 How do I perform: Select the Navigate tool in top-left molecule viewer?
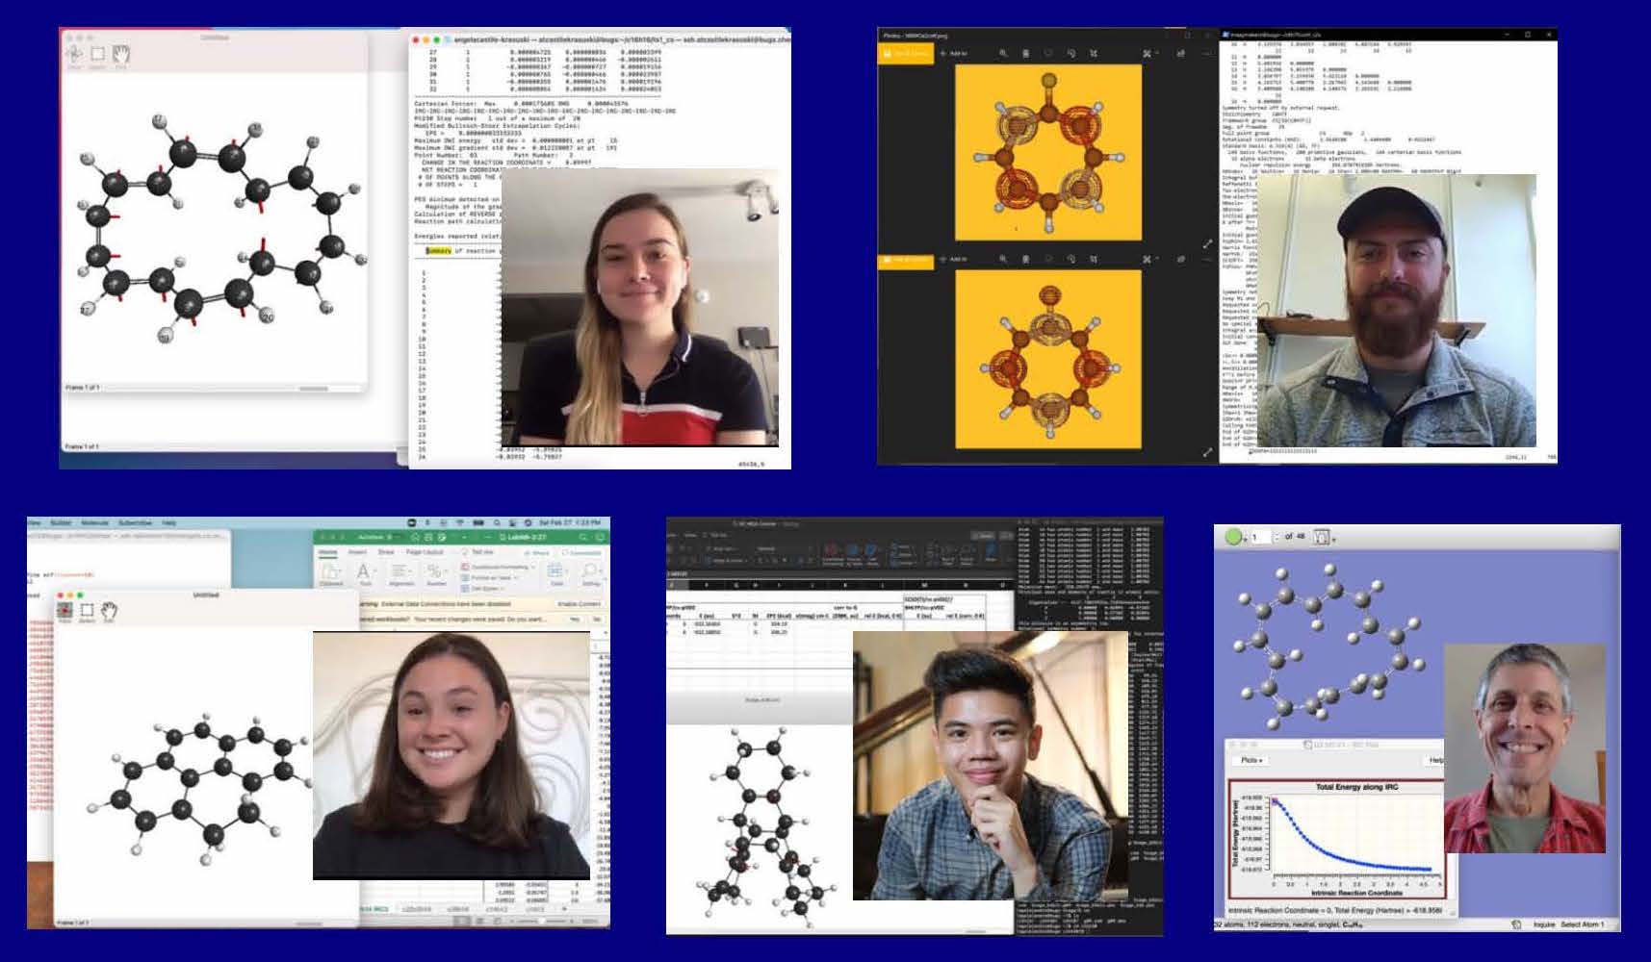point(74,55)
